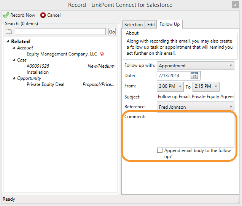Click the window resize grip icon
Image resolution: width=242 pixels, height=206 pixels.
237,200
